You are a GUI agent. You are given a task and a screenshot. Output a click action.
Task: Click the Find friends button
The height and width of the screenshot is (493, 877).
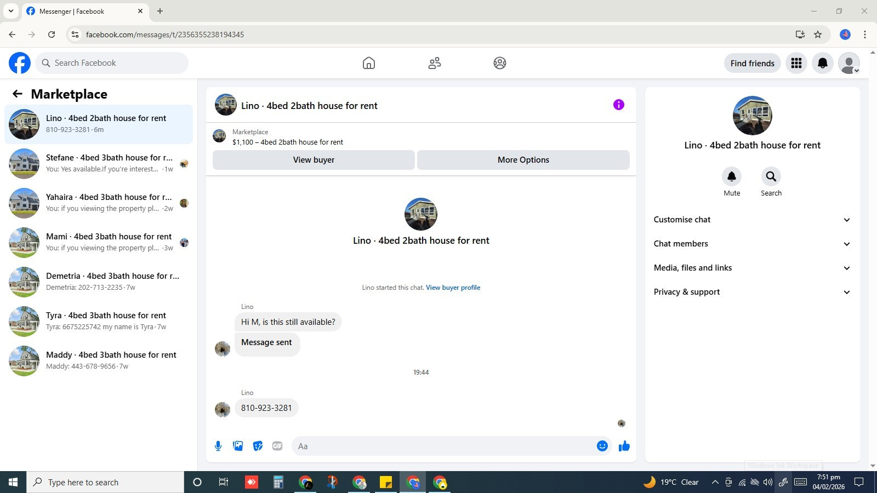[752, 63]
